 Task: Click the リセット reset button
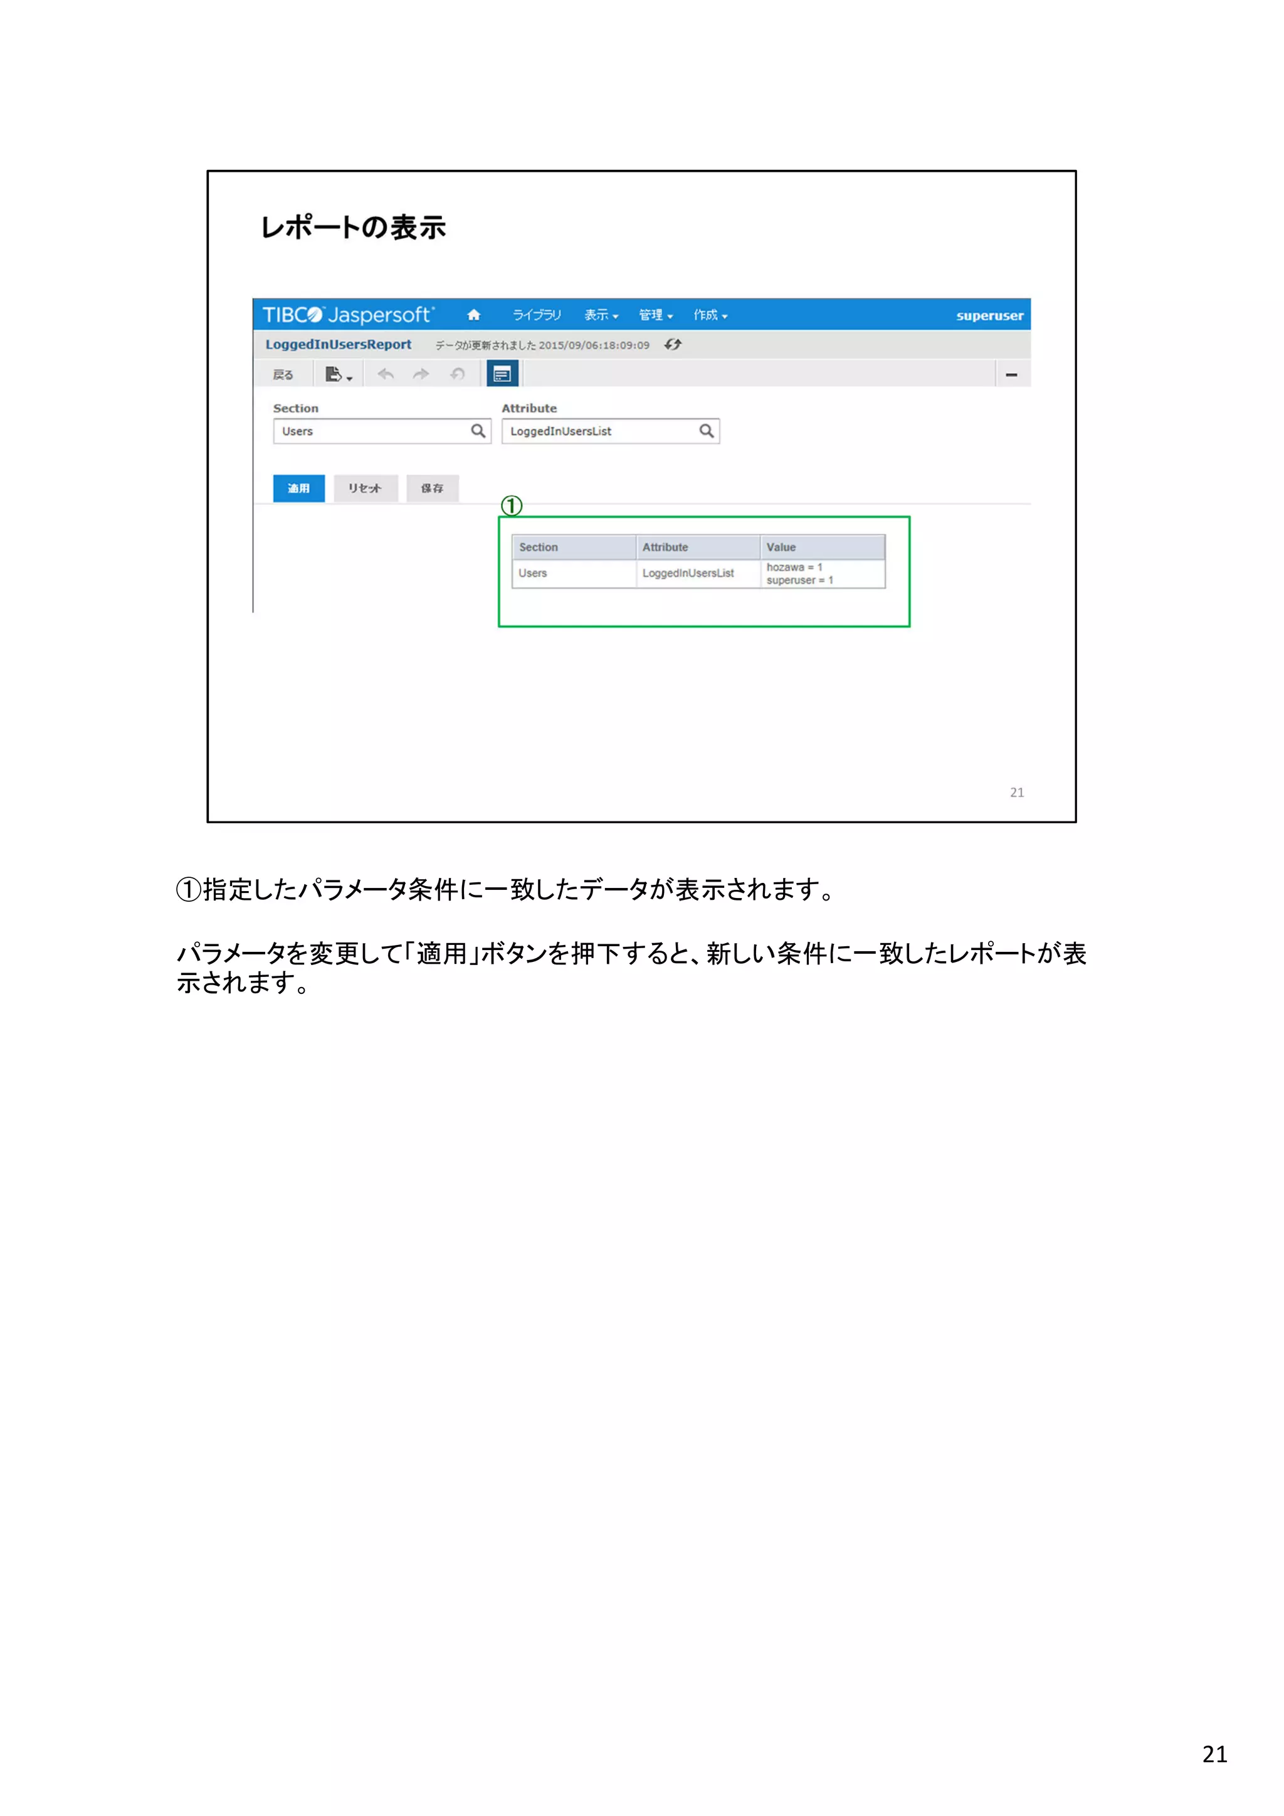(x=366, y=488)
